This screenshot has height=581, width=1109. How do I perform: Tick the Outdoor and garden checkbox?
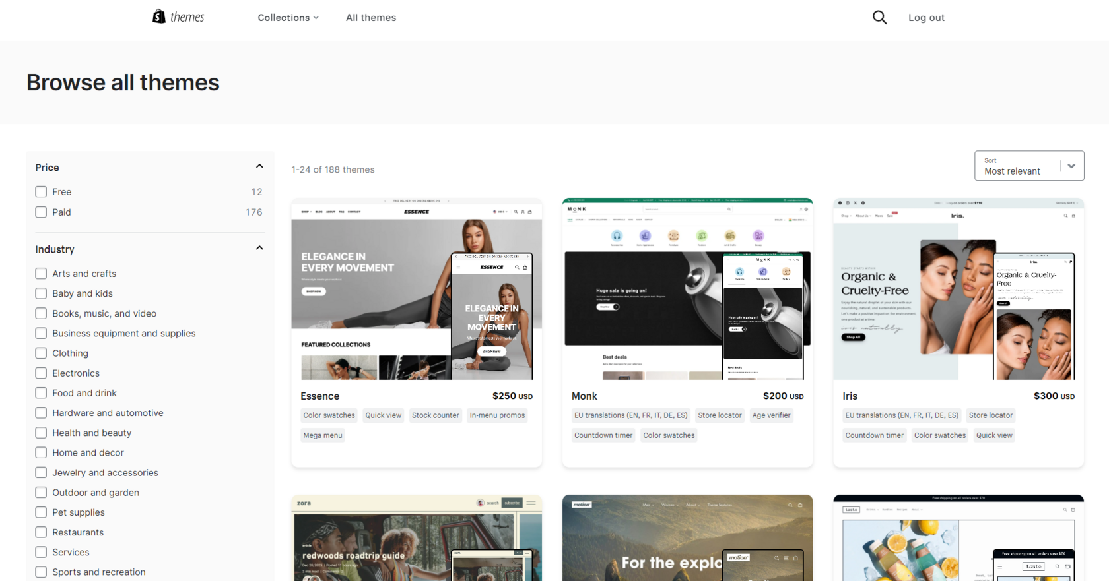(41, 493)
